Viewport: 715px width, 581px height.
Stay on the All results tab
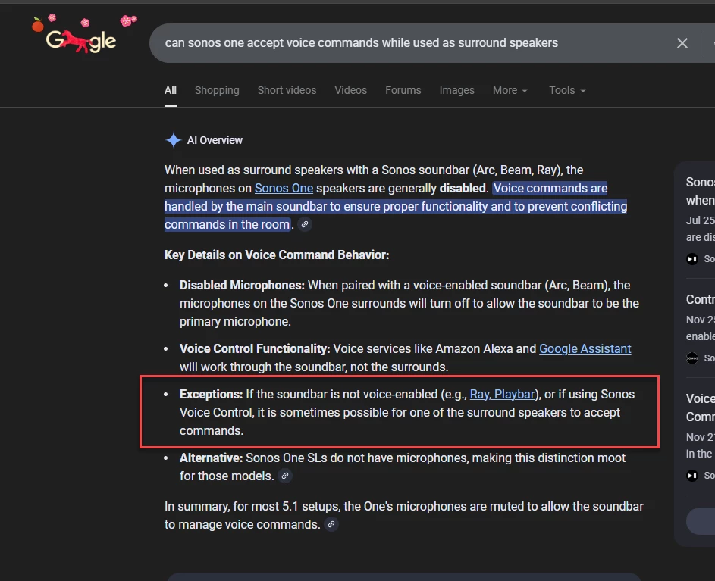point(171,90)
